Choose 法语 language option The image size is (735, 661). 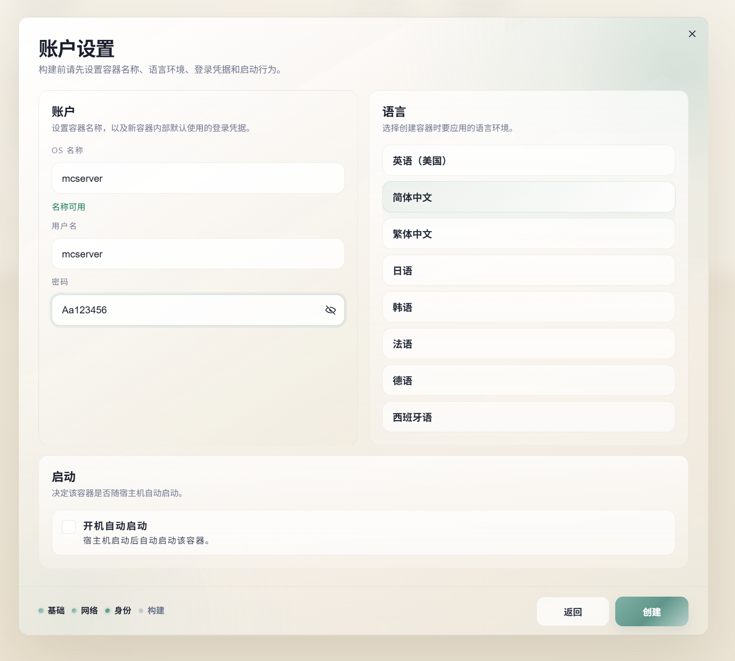click(x=528, y=344)
